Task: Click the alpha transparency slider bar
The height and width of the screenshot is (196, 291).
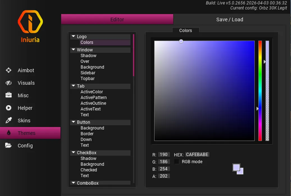Action: 267,91
